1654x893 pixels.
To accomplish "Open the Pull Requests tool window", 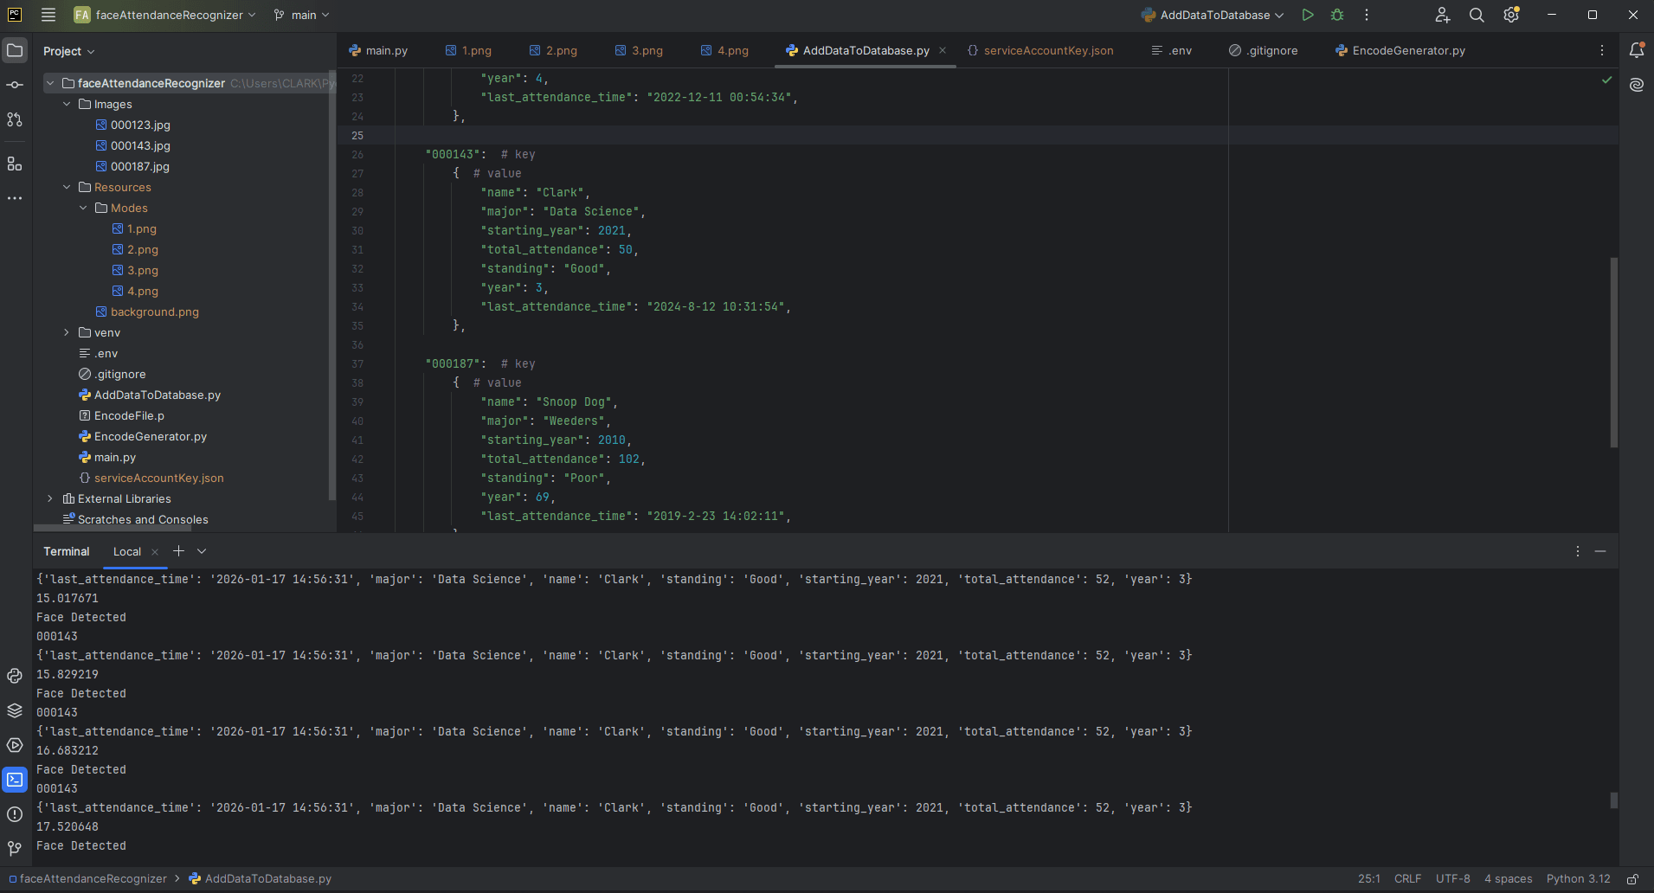I will (15, 119).
